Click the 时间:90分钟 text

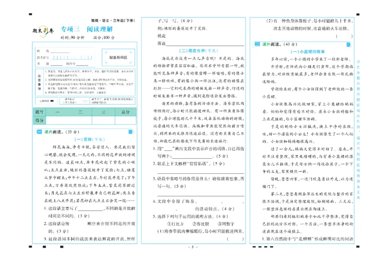[x=72, y=38]
